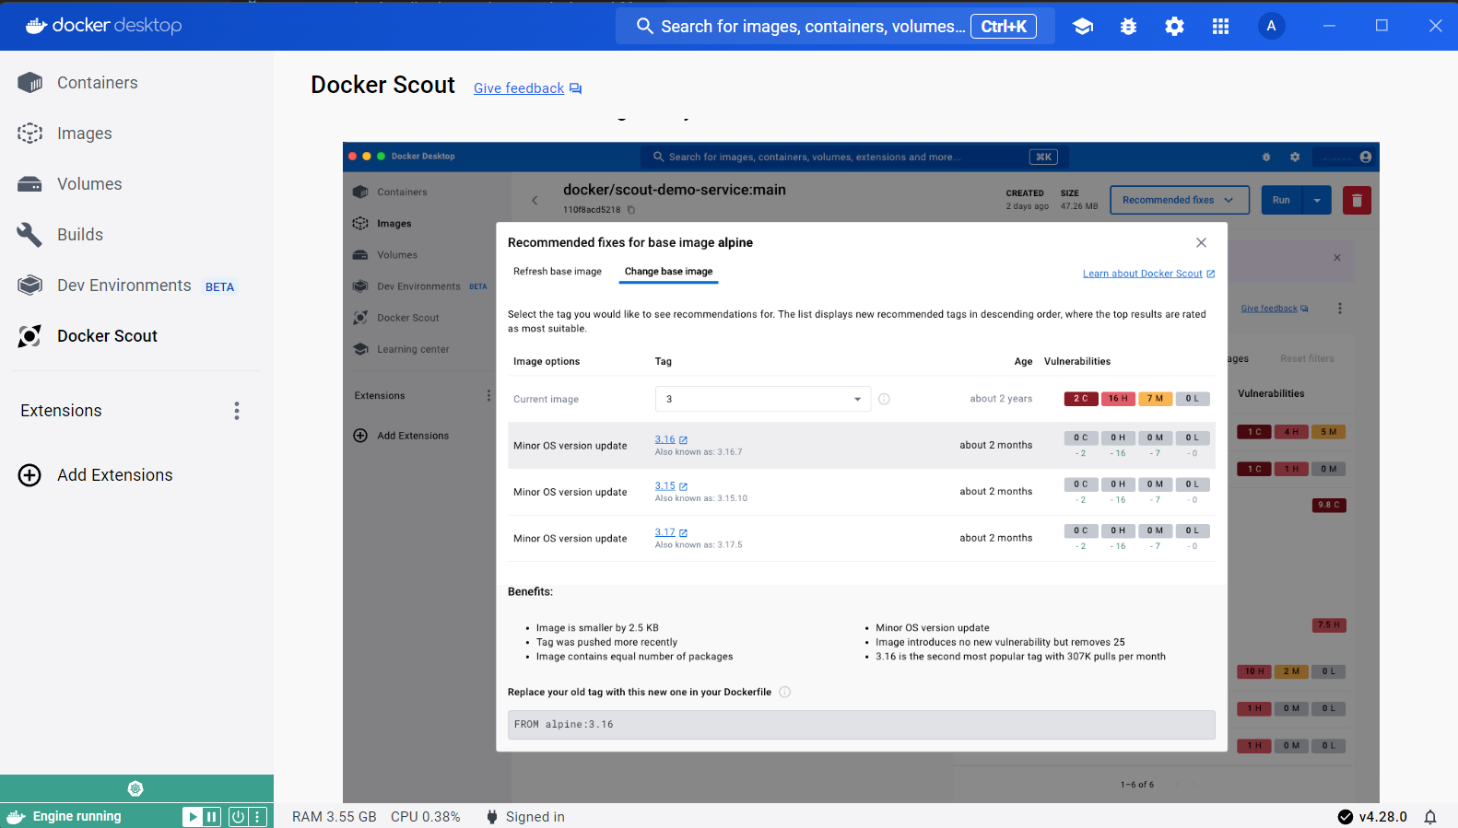Open Dev Environments from the sidebar

124,286
